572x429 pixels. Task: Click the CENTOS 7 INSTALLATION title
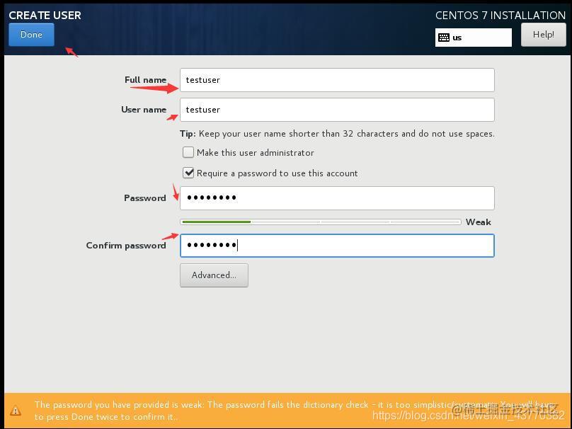pyautogui.click(x=500, y=16)
